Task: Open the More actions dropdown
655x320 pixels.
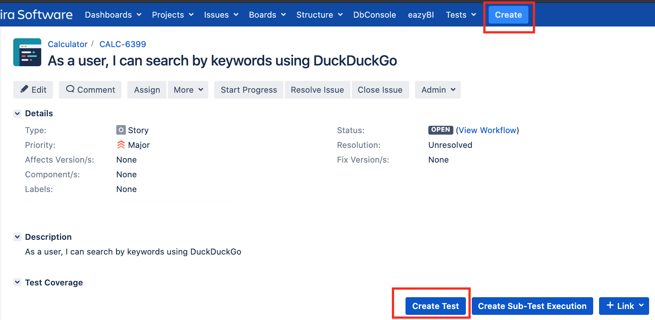Action: (x=188, y=90)
